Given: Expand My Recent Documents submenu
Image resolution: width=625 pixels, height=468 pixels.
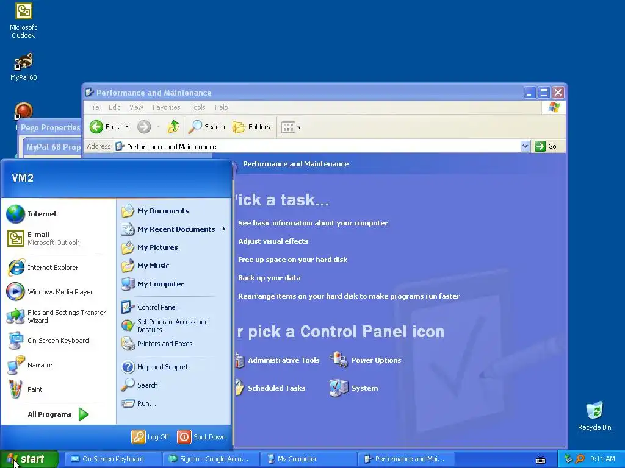Looking at the screenshot, I should [x=174, y=229].
